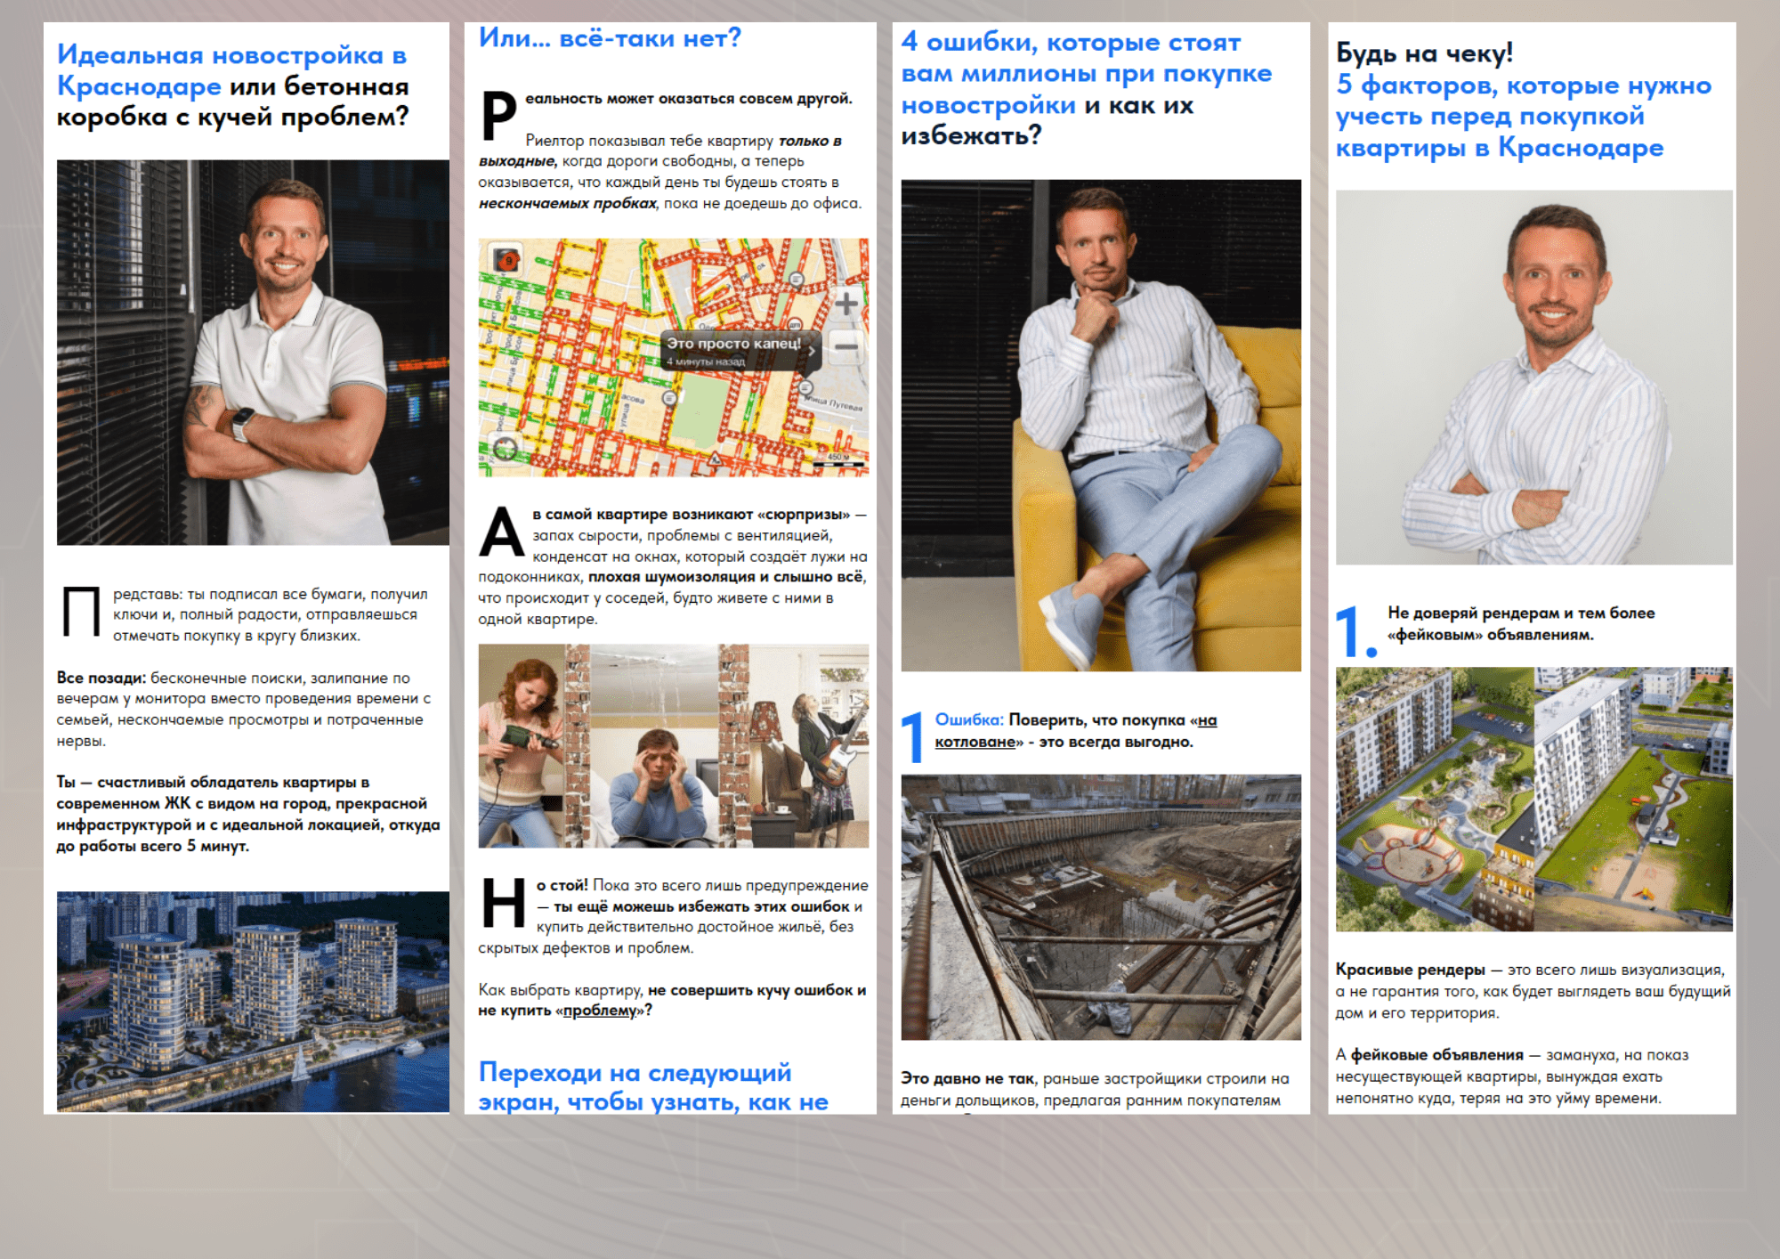Click the 'Это просто капец!' map tooltip
This screenshot has height=1259, width=1780.
click(742, 351)
